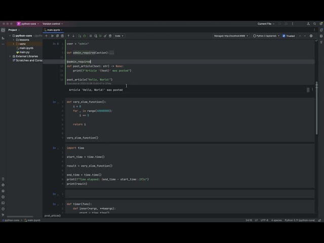Open main.py in project tree
Viewport: 324px width, 243px height.
pos(24,52)
